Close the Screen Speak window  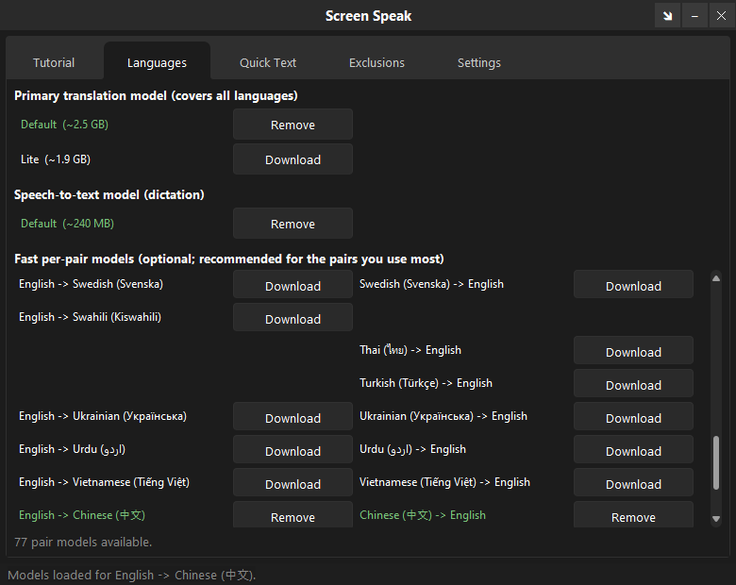coord(722,16)
